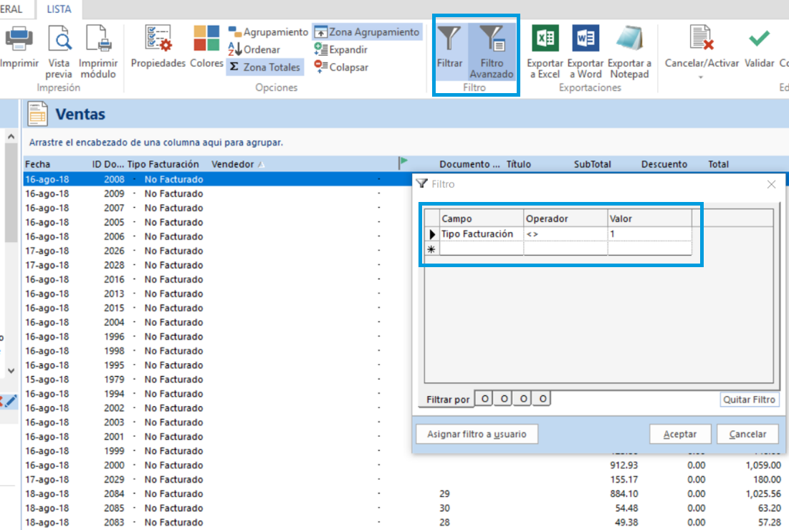Select the Filtrar por tab

448,400
